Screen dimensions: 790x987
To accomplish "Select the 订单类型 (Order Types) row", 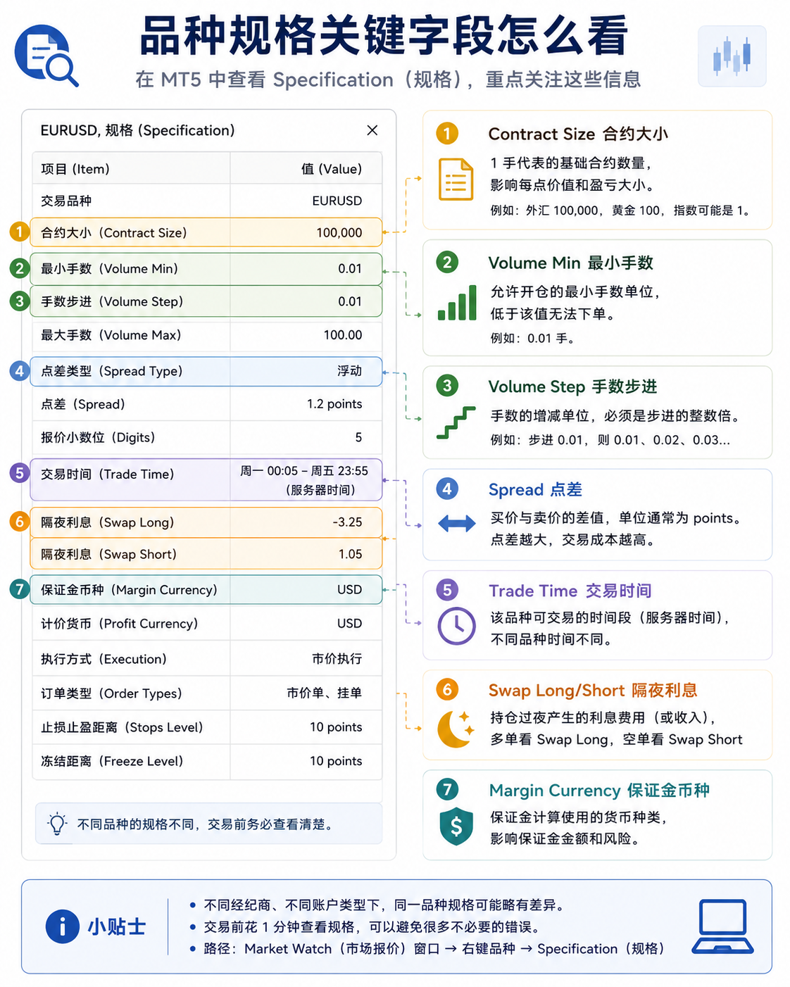I will point(207,693).
